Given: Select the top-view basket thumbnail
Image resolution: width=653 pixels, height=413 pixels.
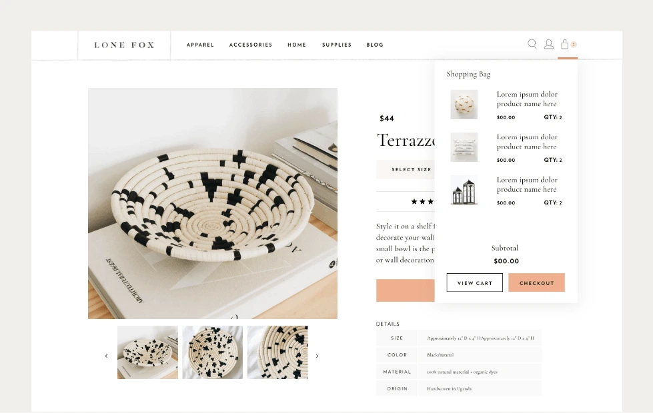Looking at the screenshot, I should click(x=212, y=352).
